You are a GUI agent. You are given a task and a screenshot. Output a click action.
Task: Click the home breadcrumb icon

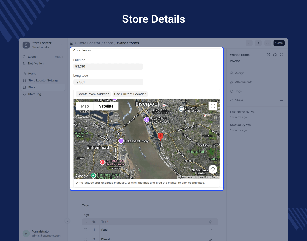coord(72,43)
